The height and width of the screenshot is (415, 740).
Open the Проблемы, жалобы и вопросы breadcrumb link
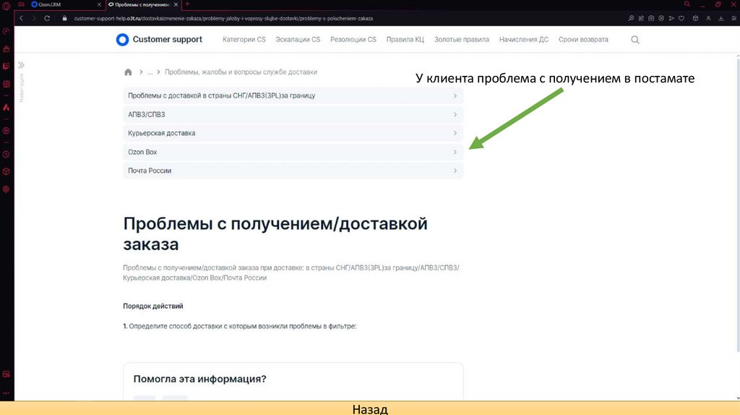(241, 72)
